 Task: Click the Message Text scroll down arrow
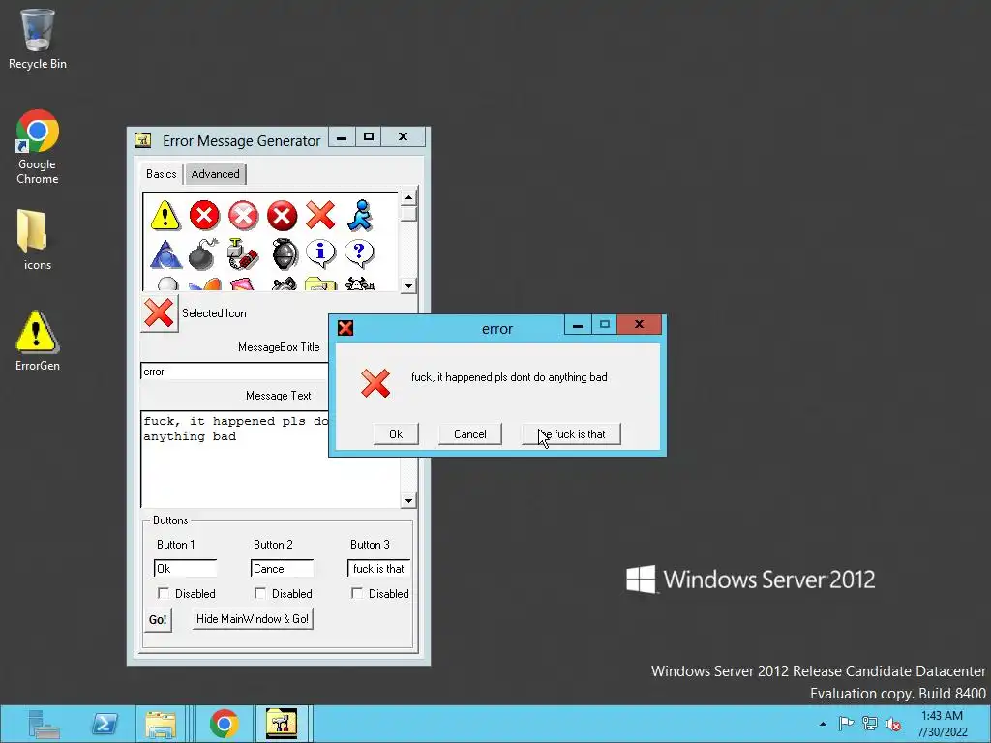408,501
